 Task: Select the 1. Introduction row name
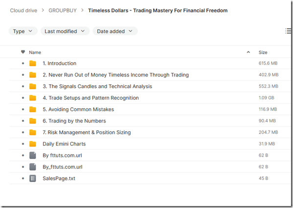tap(59, 63)
